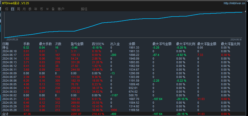Open the 月 monthly statistics tab
Screen dimensions: 248x116
click(24, 9)
